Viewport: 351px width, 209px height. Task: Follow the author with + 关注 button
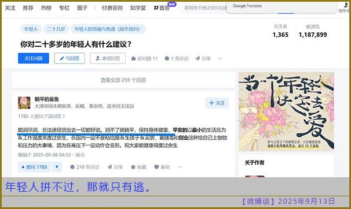(217, 103)
